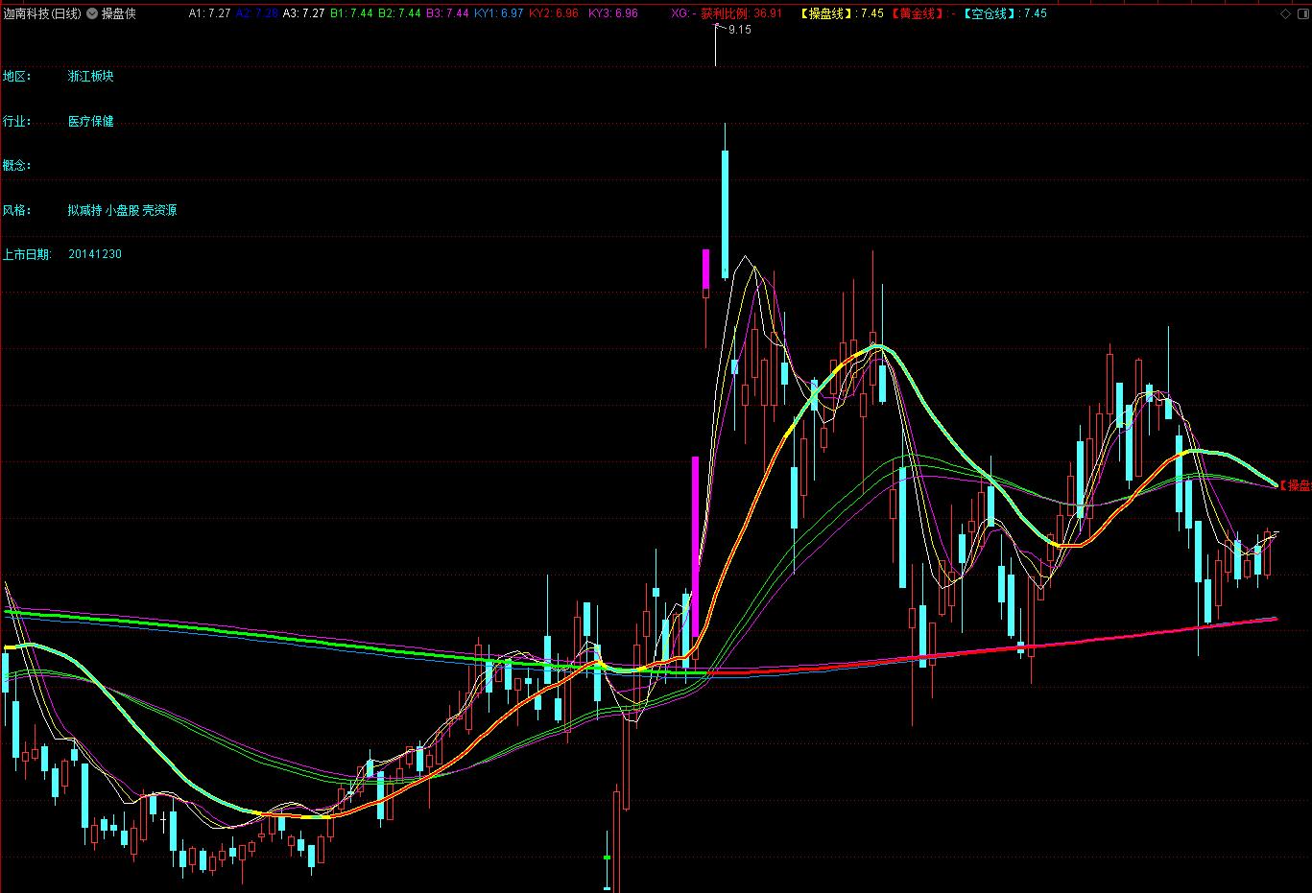Click the B2: 7.44 indicator value
This screenshot has width=1312, height=893.
399,13
